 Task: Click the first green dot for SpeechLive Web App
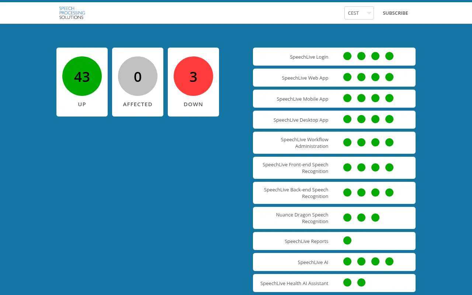click(347, 77)
